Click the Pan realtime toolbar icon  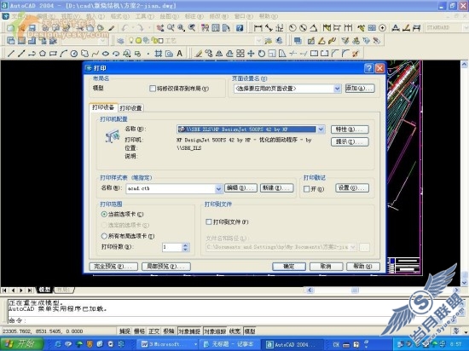(160, 28)
